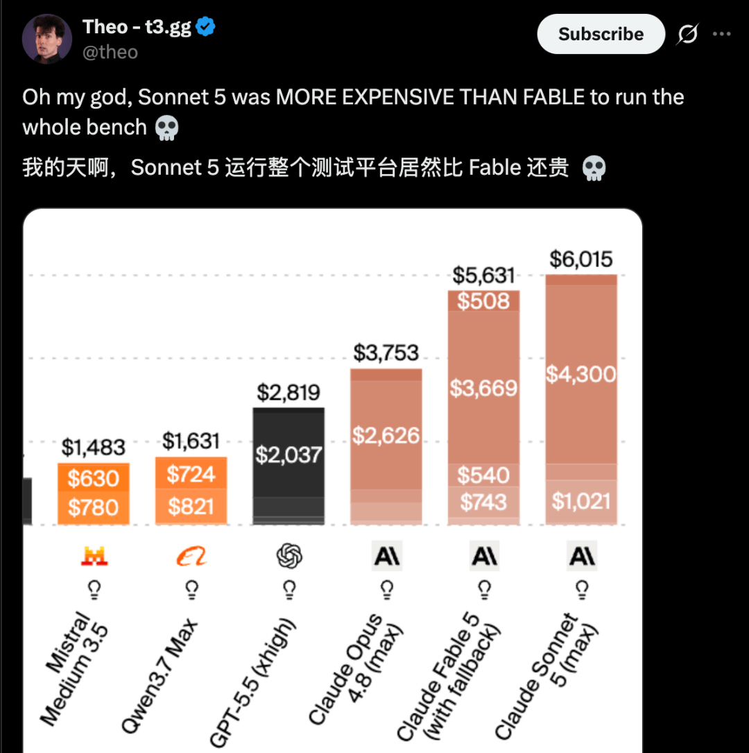
Task: Click Theo's profile avatar
Action: click(x=47, y=39)
